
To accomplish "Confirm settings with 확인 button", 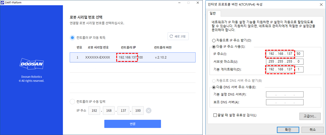I will point(288,129).
